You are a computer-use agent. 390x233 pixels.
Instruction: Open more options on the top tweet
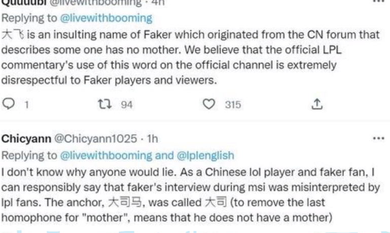click(x=379, y=3)
